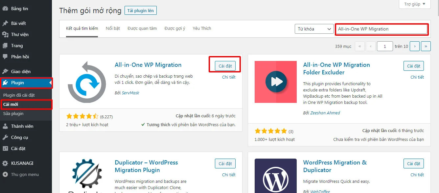Image resolution: width=439 pixels, height=193 pixels.
Task: Install All-in-One WP Migration with Cài đặt
Action: pyautogui.click(x=225, y=66)
